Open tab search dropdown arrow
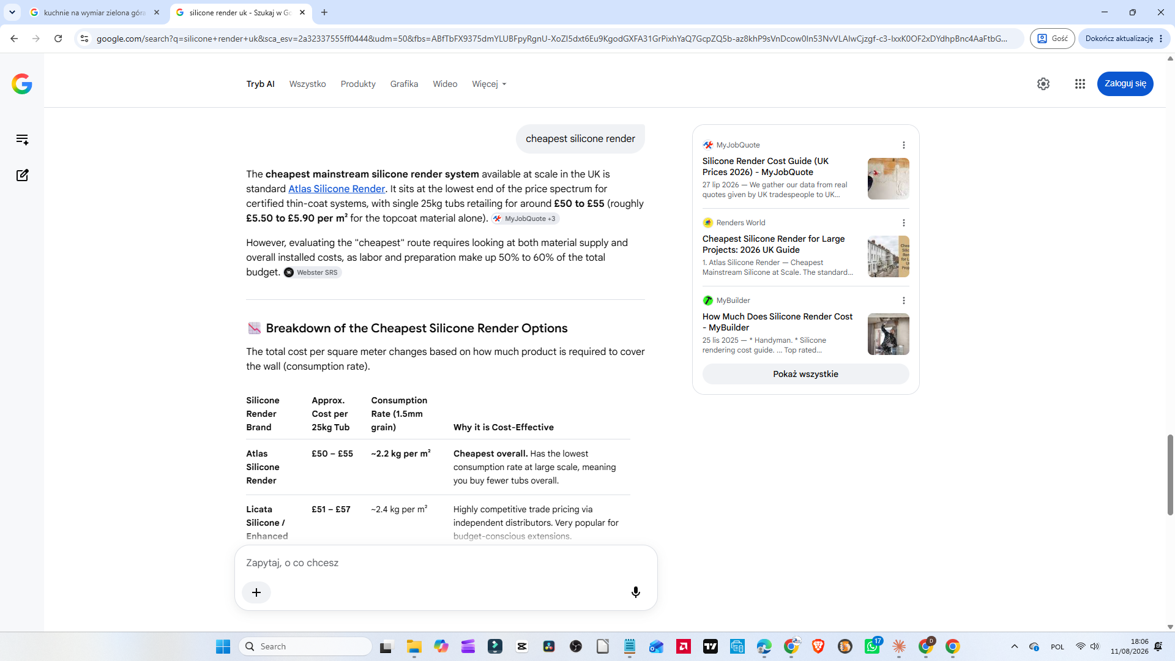 (12, 12)
